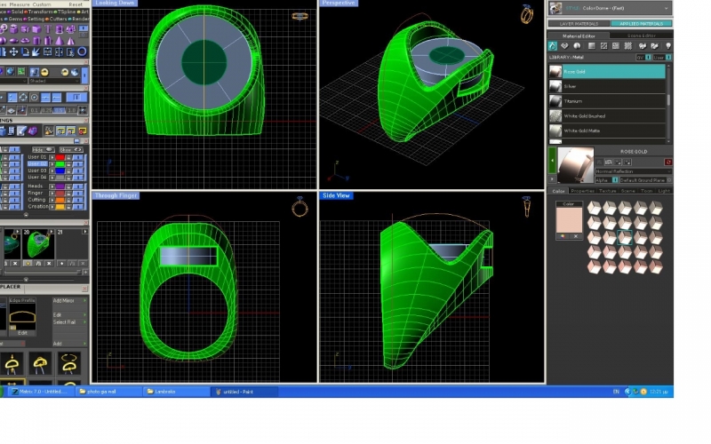Click the ring icon in Looking Down viewport
711x444 pixels.
point(300,16)
